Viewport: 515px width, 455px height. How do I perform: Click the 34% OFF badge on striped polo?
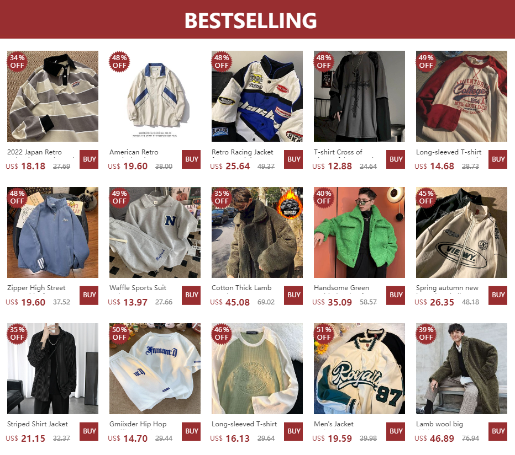click(17, 61)
